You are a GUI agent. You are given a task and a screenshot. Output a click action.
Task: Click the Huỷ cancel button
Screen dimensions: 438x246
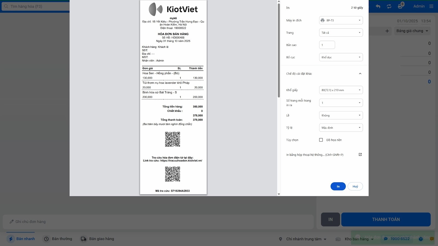(x=355, y=186)
